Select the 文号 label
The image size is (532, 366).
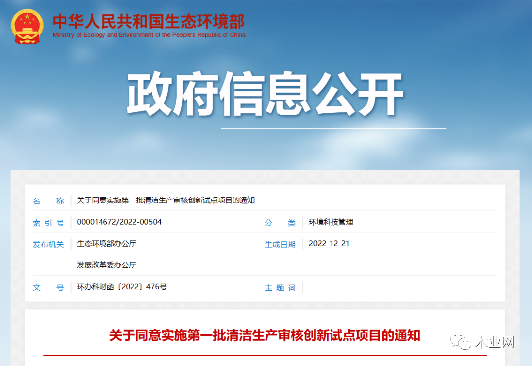point(48,287)
